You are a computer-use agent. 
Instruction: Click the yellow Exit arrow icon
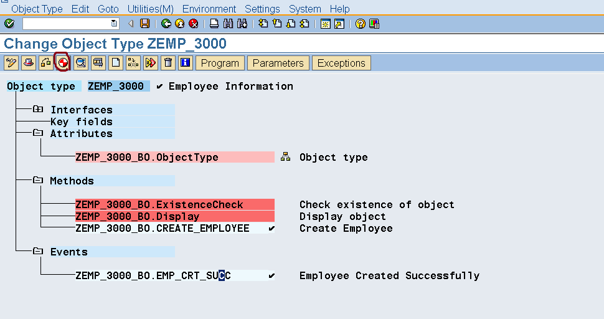coord(180,24)
